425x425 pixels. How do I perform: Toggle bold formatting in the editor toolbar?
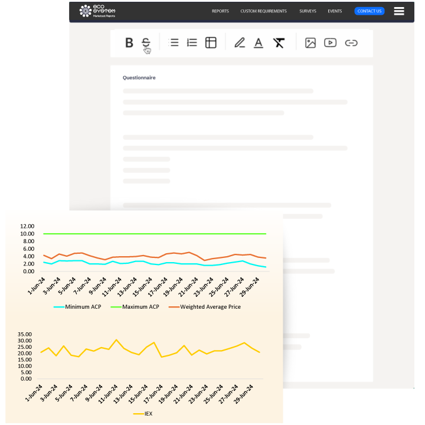[x=129, y=42]
